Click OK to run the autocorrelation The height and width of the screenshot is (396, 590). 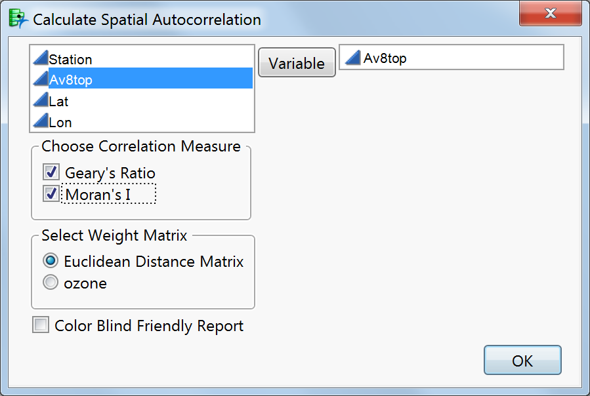point(522,360)
